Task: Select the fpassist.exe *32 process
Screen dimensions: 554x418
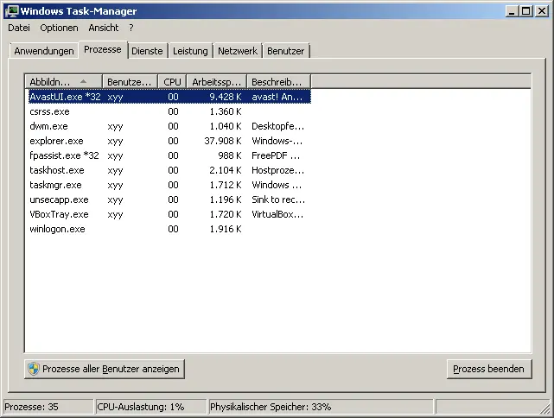Action: [64, 155]
